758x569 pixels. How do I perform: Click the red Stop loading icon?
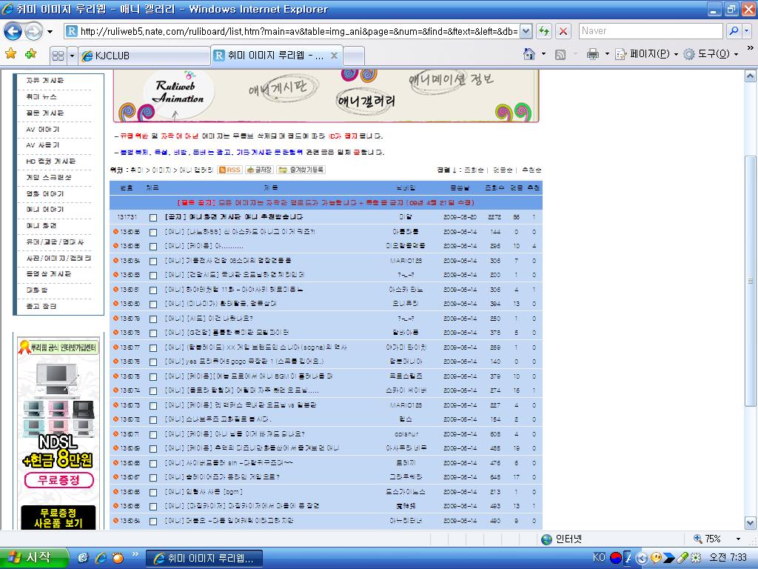563,31
